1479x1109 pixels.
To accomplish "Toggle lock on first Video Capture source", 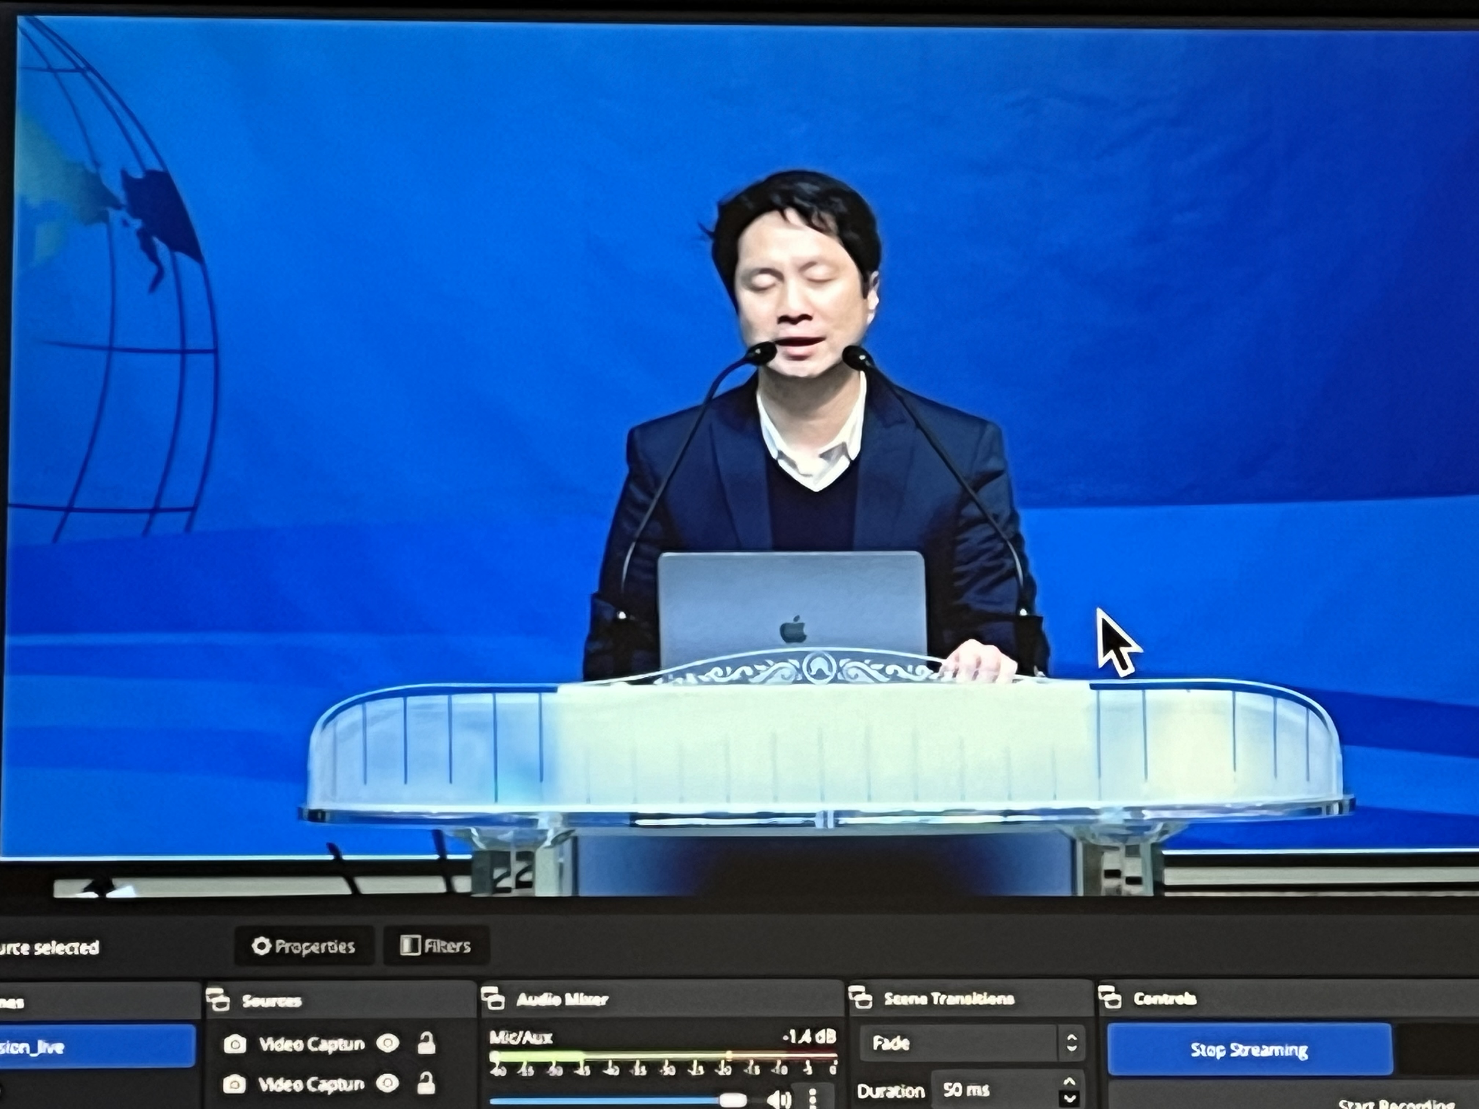I will pos(426,1043).
